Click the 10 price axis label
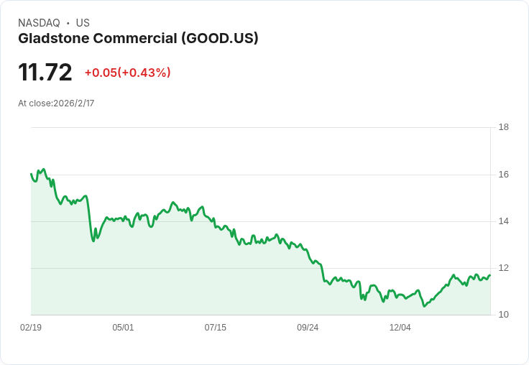The width and height of the screenshot is (529, 365). (x=504, y=315)
